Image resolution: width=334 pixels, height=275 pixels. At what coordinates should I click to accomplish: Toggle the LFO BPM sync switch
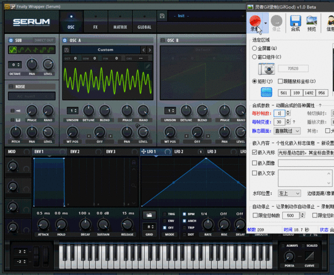point(184,214)
